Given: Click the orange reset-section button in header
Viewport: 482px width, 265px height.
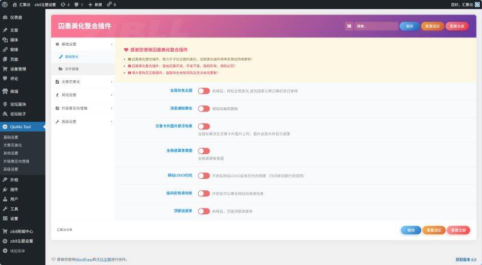Looking at the screenshot, I should pyautogui.click(x=433, y=26).
